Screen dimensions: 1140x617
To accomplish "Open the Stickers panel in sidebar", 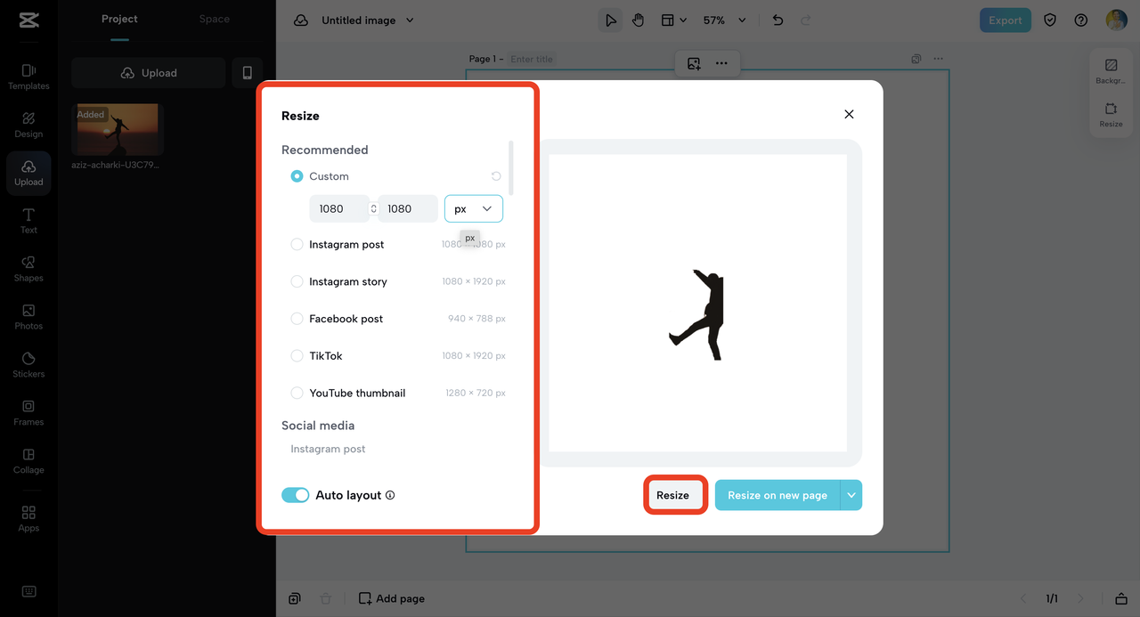I will coord(28,365).
